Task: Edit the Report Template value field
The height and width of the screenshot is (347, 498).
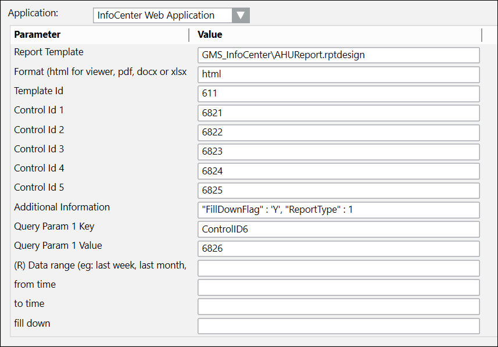Action: coord(338,55)
